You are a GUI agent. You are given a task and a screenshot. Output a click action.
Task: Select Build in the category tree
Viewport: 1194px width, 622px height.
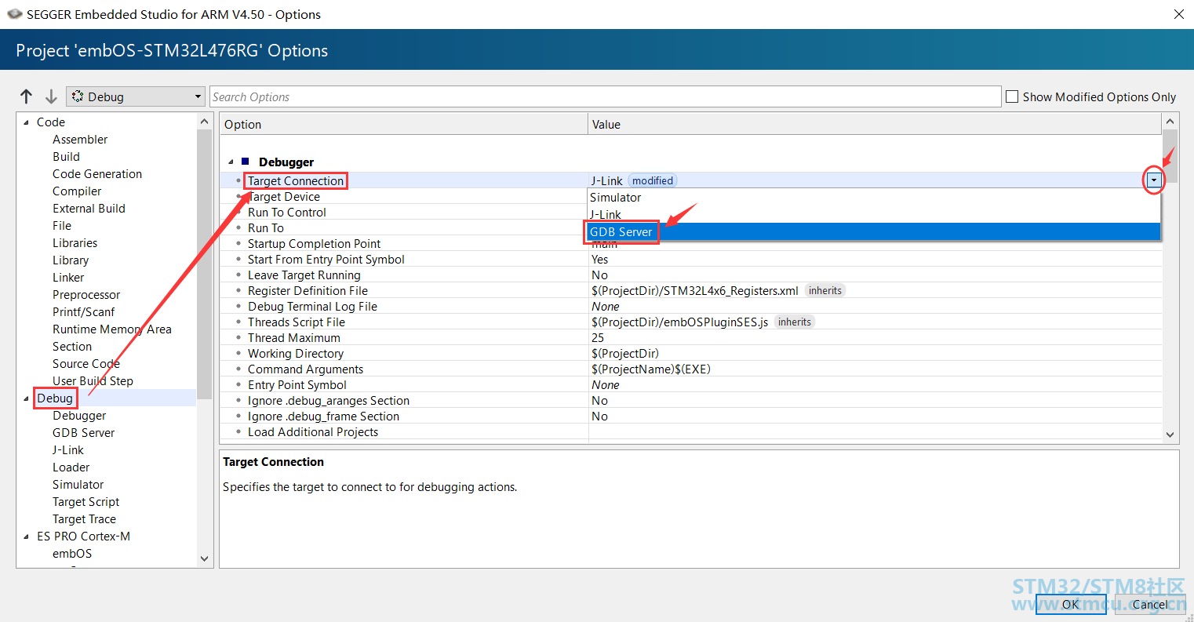tap(66, 157)
